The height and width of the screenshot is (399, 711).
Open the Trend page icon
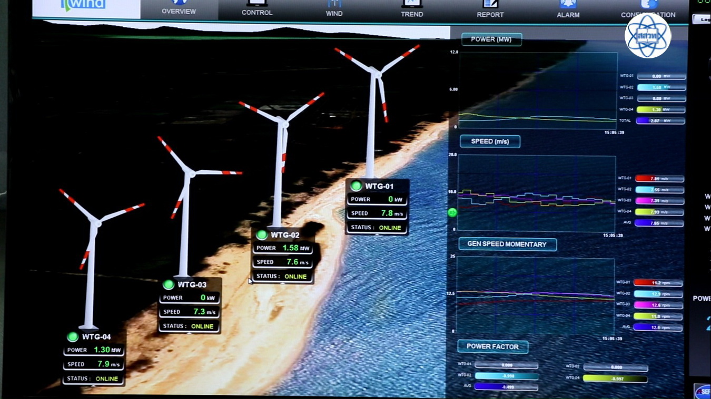point(412,5)
